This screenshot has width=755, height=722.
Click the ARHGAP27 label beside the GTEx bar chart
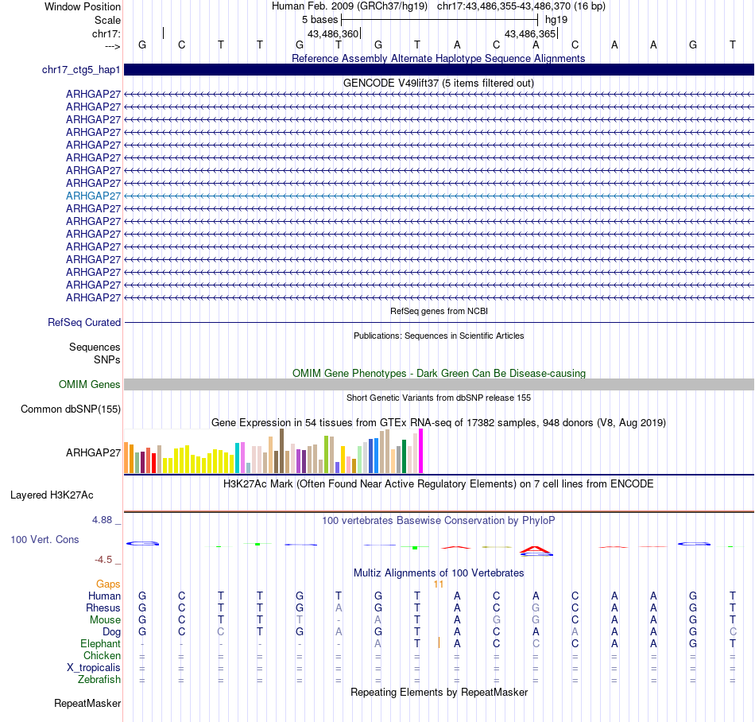point(93,452)
